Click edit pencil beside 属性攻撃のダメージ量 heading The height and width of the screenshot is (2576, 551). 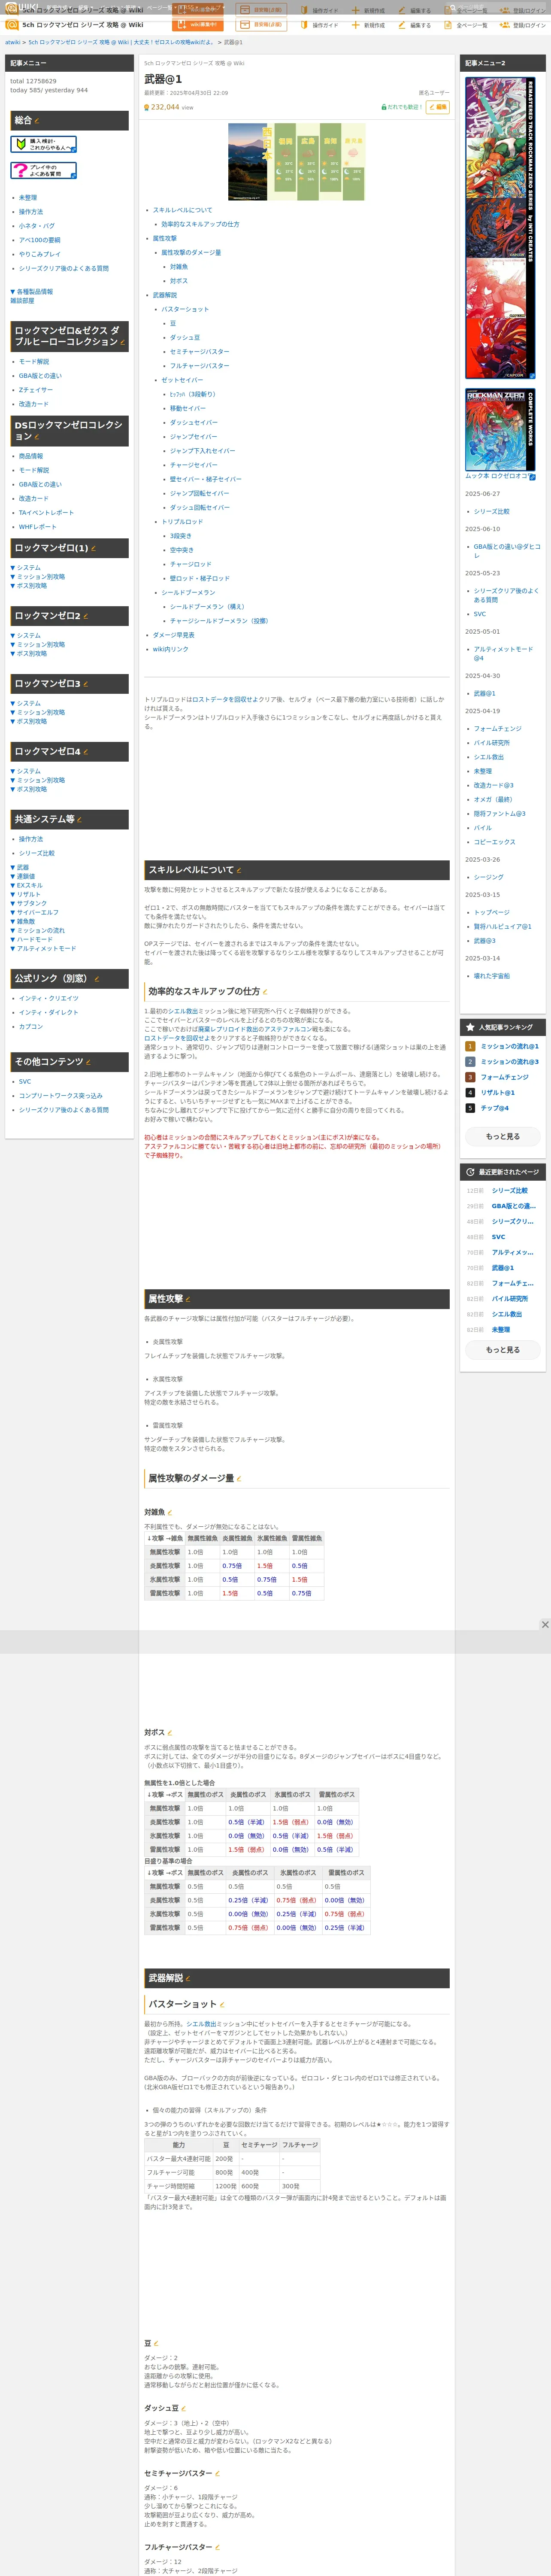click(239, 1479)
